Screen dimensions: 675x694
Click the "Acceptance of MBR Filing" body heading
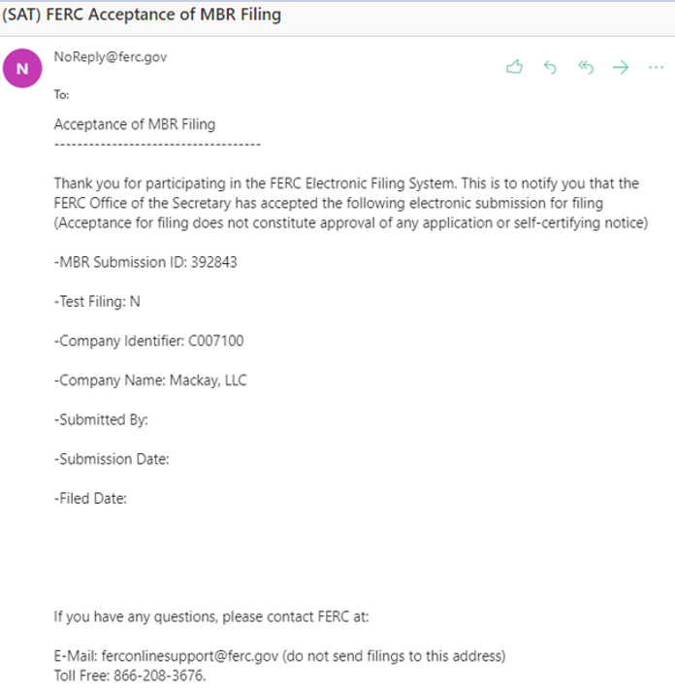[135, 124]
